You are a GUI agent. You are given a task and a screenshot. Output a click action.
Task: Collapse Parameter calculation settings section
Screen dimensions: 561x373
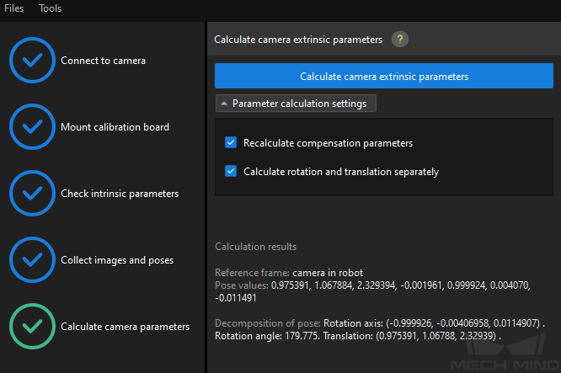pyautogui.click(x=296, y=104)
